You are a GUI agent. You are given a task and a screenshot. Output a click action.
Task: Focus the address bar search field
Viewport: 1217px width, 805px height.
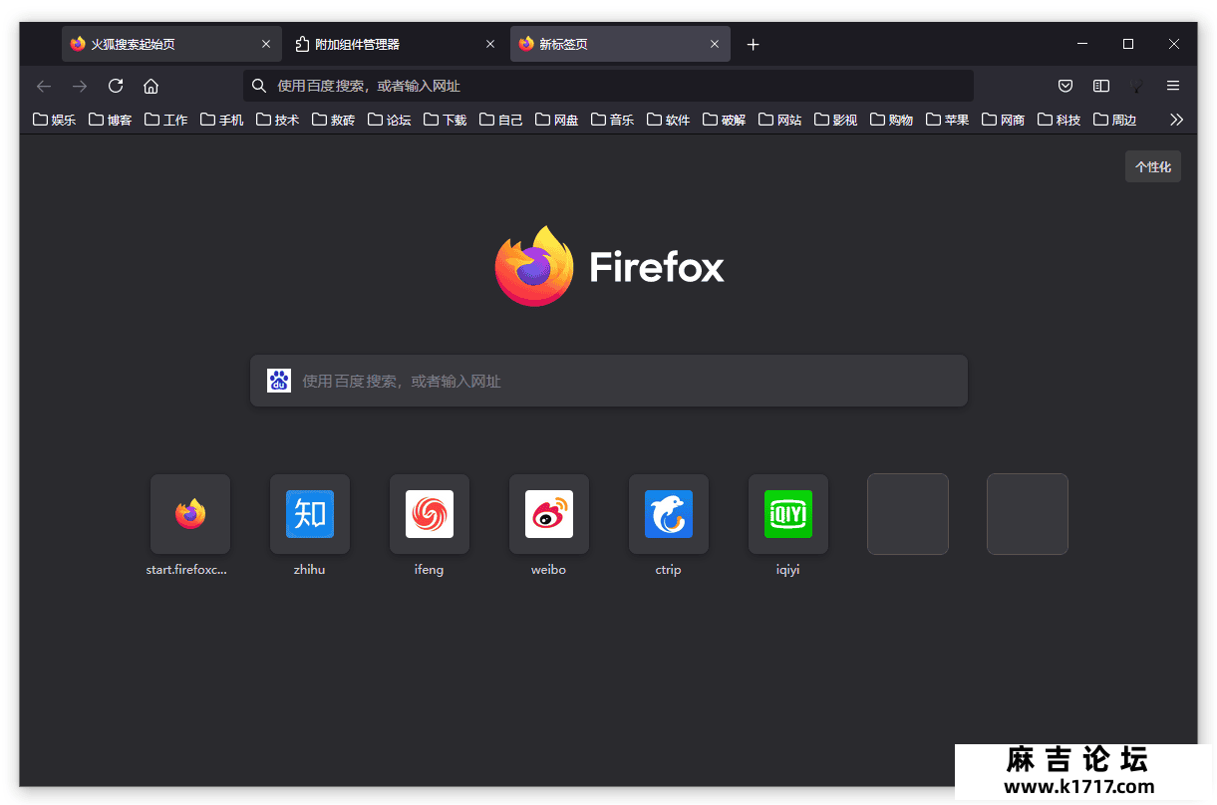click(608, 86)
